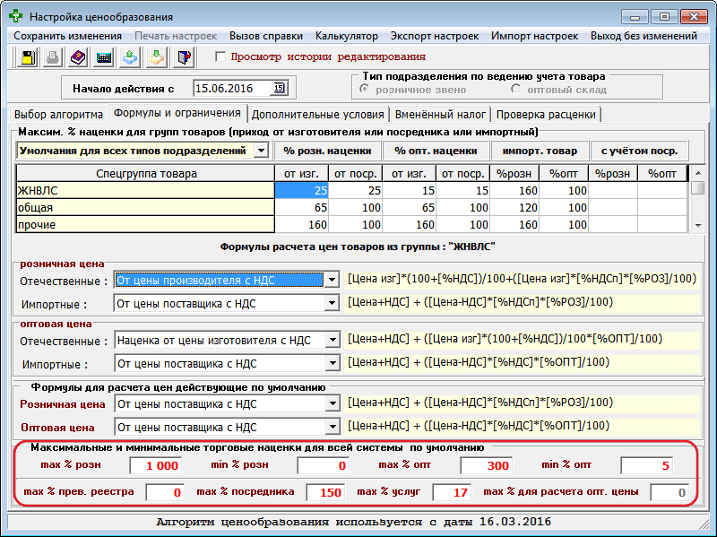Switch to 'Вменённый налог' tab
This screenshot has width=717, height=537.
tap(440, 115)
